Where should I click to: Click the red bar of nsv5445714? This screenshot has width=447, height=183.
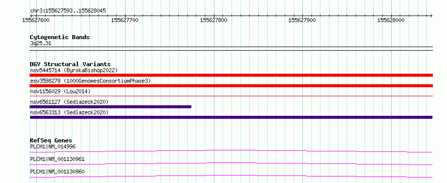(231, 75)
